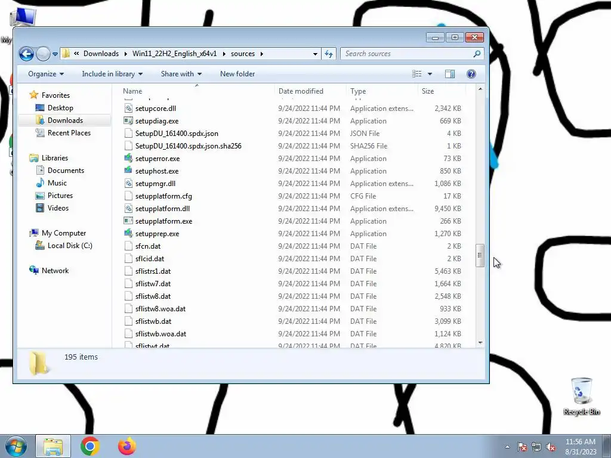Expand the address bar history dropdown

[315, 54]
